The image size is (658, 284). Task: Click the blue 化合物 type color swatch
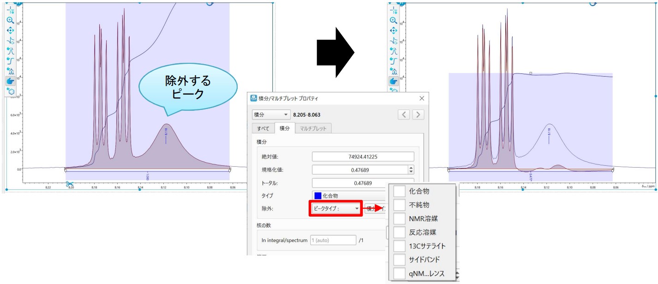[317, 196]
